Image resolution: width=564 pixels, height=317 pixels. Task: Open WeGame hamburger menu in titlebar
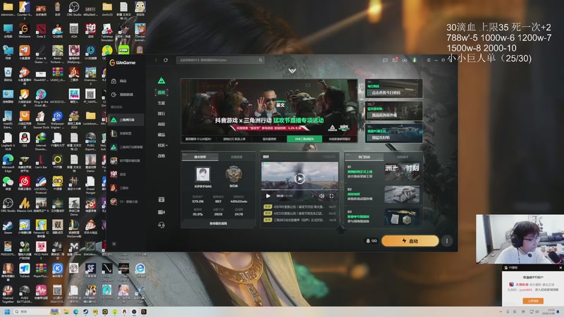click(x=429, y=60)
